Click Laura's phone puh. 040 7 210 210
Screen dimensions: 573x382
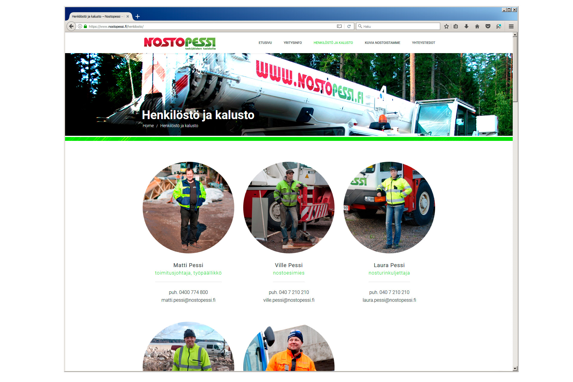pyautogui.click(x=389, y=292)
